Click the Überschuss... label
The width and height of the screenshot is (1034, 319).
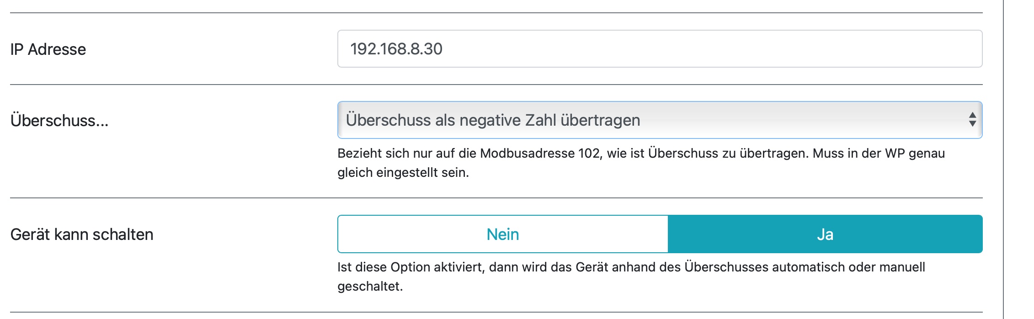59,121
